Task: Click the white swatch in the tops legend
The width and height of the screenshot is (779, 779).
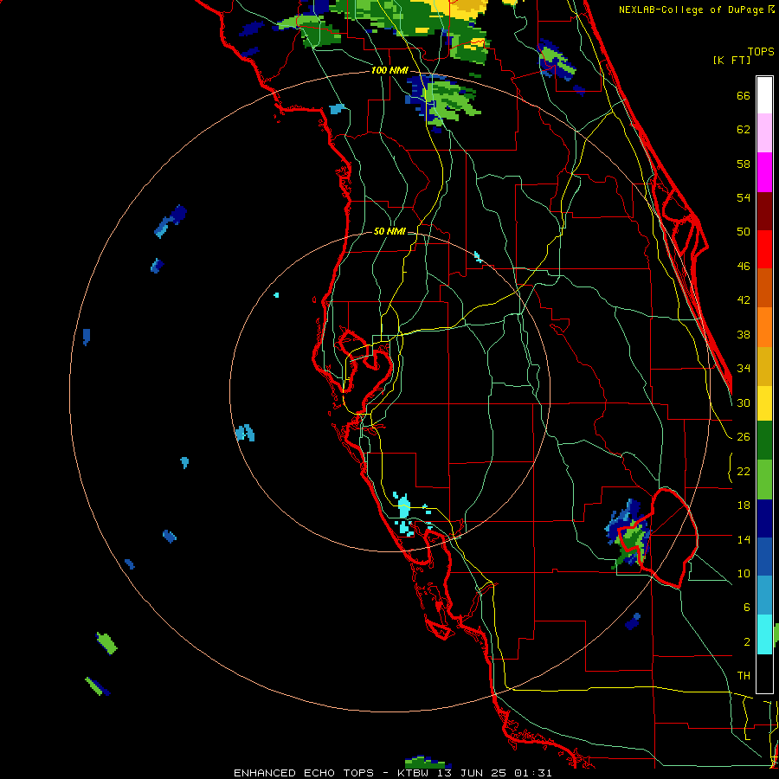Action: pos(764,95)
